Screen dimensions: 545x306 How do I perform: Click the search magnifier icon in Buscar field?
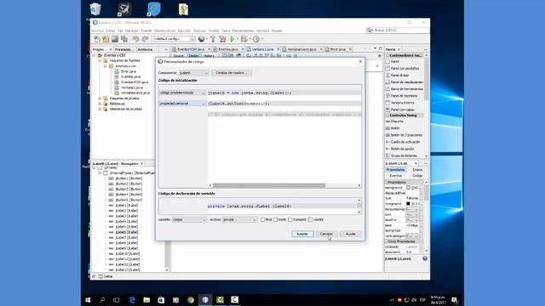[370, 31]
